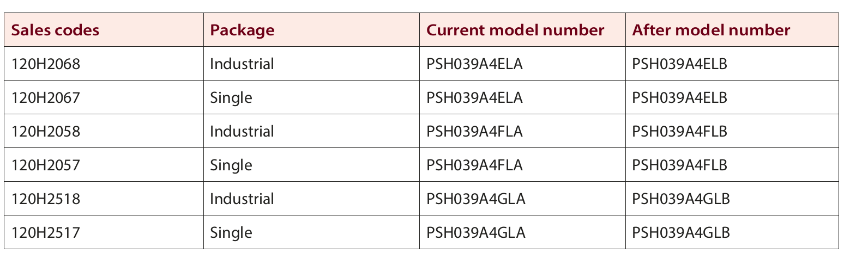Click Industrial in the 120H2058 row
This screenshot has width=844, height=259.
click(242, 132)
